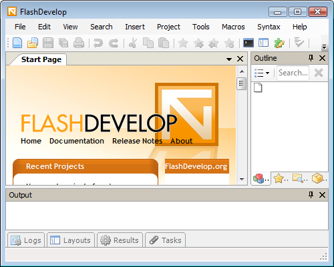Viewport: 334px width, 267px height.
Task: Click the toolbar drag grip handle
Action: click(8, 43)
